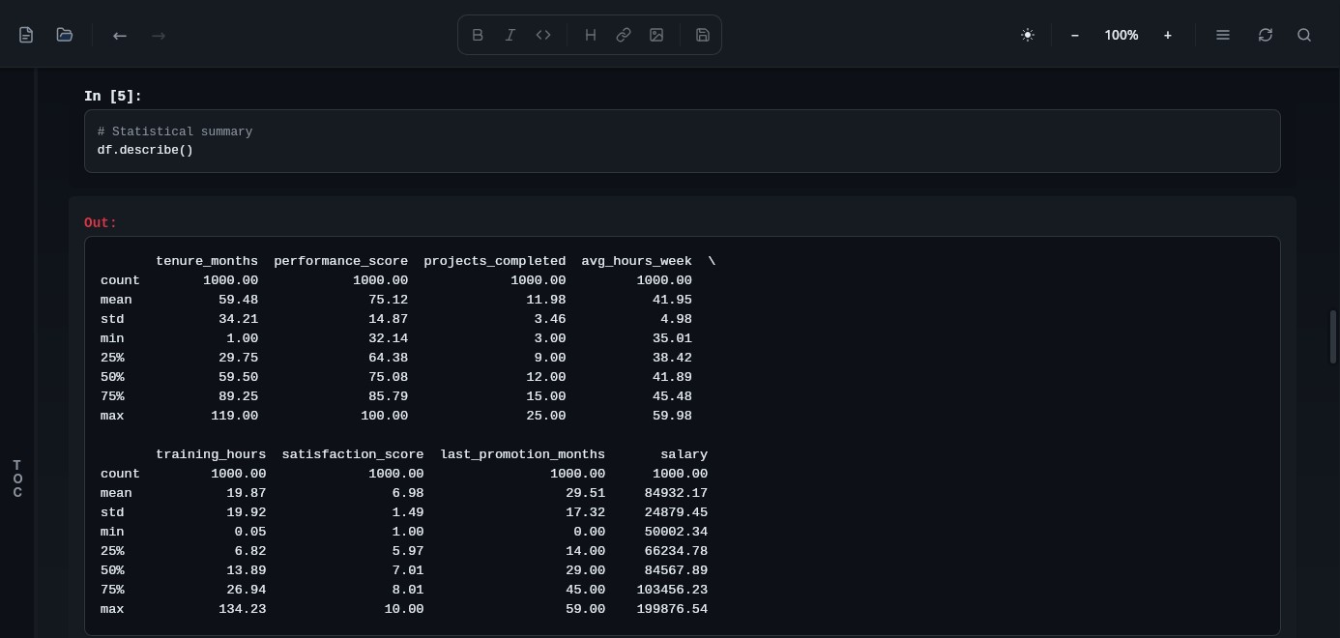Click the df.describe() code cell
This screenshot has width=1340, height=638.
point(683,141)
